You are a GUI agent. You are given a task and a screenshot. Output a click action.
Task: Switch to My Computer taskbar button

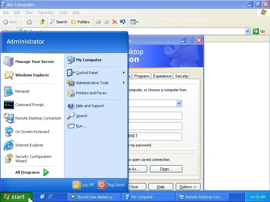(148, 197)
